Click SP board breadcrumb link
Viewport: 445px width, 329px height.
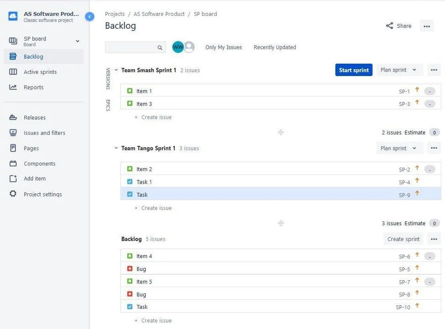point(205,14)
